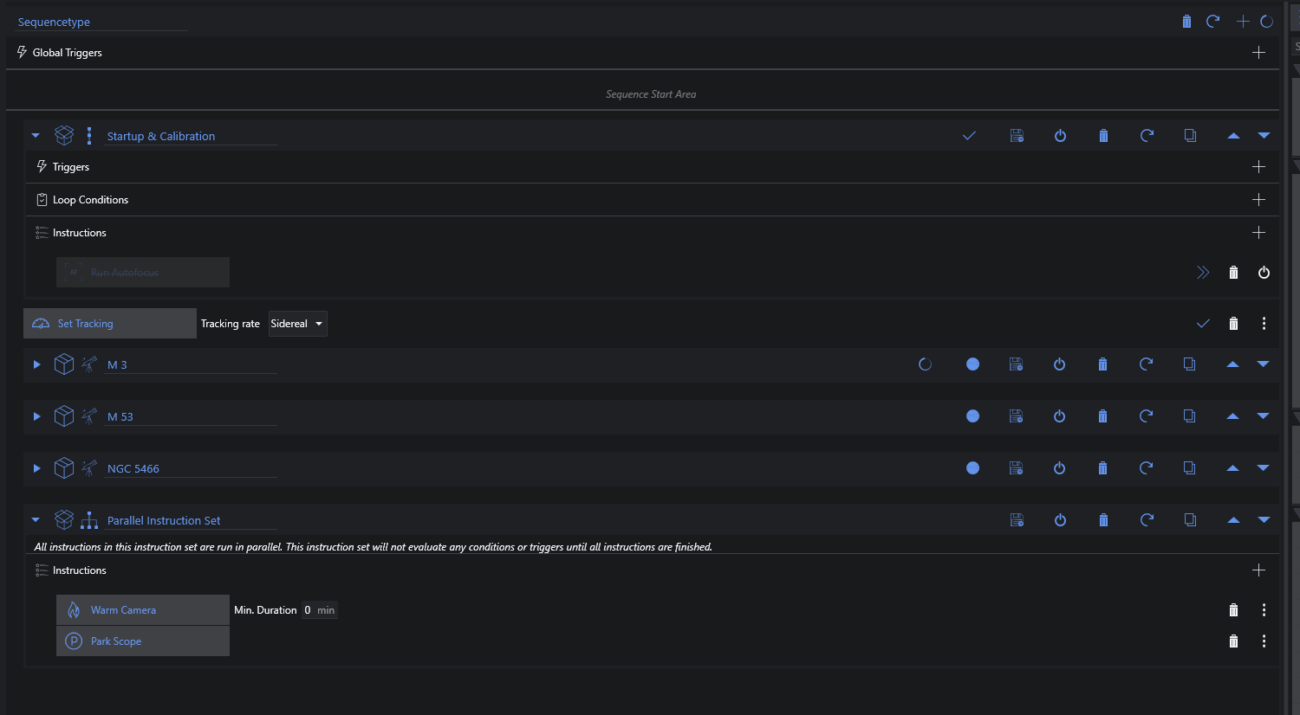This screenshot has height=715, width=1300.
Task: Delete the Warm Camera instruction
Action: click(x=1233, y=610)
